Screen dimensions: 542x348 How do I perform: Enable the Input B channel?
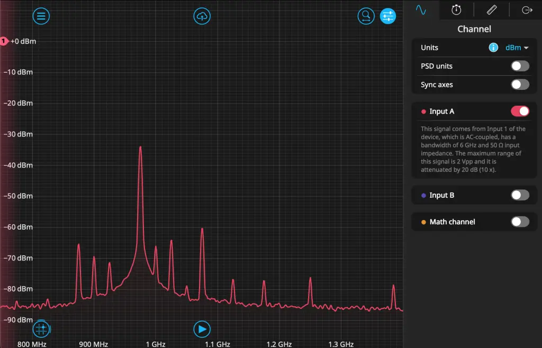tap(520, 195)
